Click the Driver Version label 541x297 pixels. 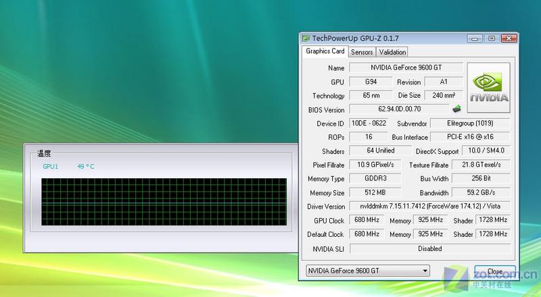point(326,207)
